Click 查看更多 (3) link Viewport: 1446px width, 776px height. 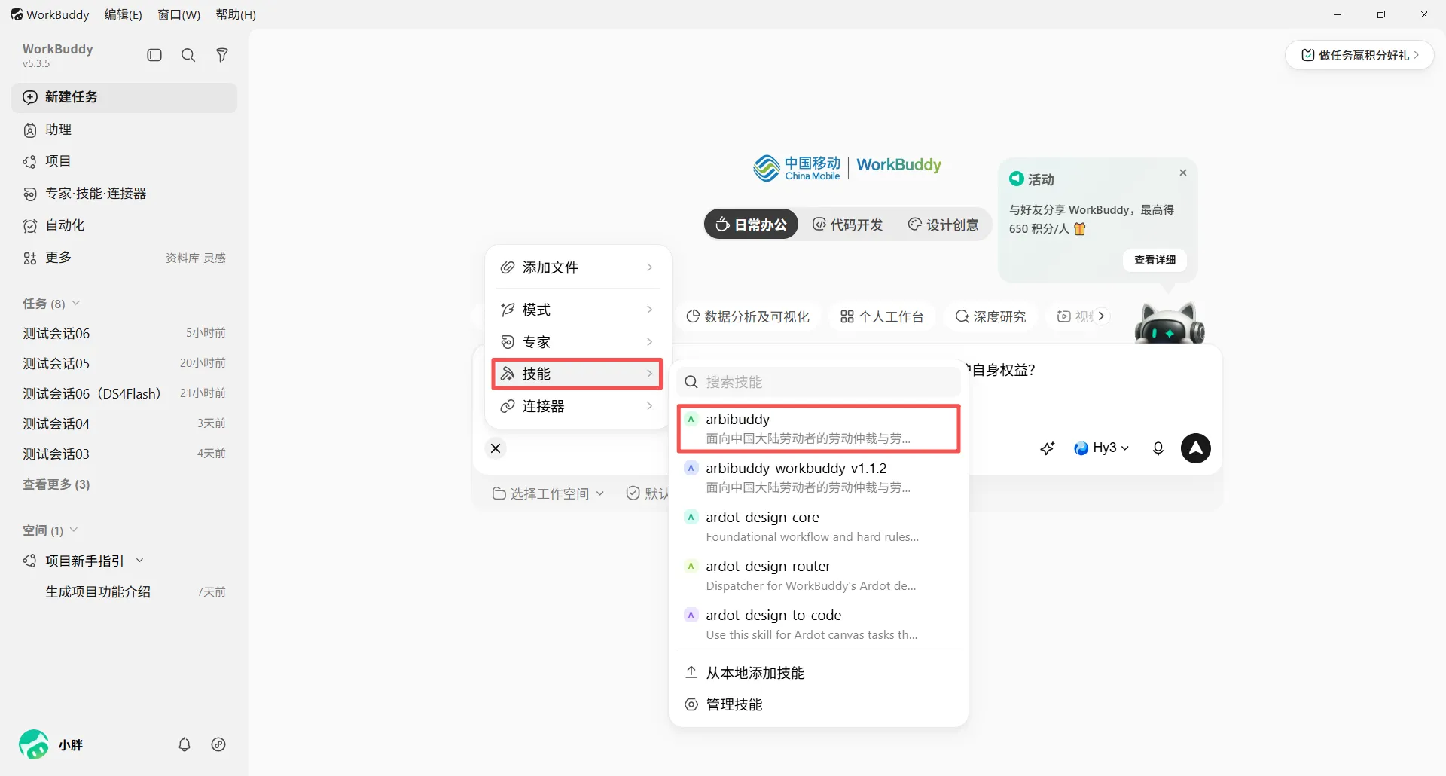click(56, 484)
